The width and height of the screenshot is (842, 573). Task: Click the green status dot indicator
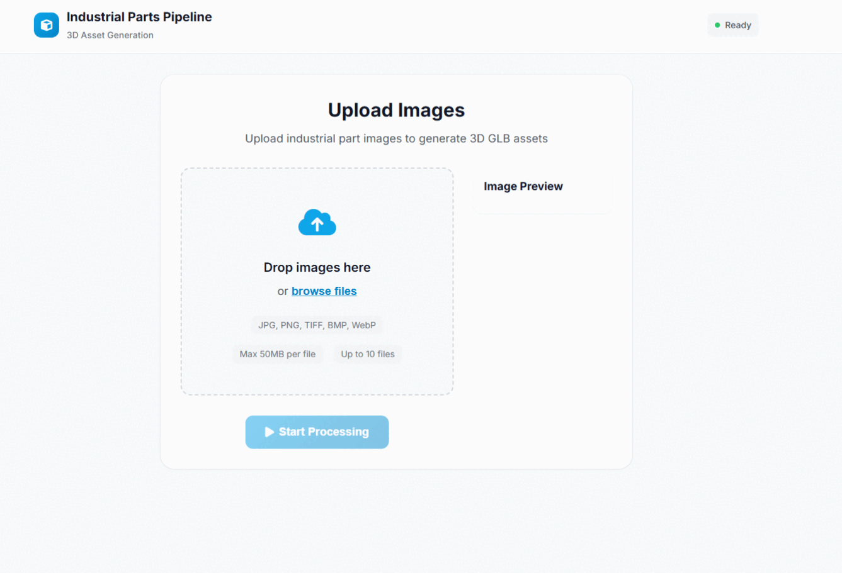click(717, 25)
